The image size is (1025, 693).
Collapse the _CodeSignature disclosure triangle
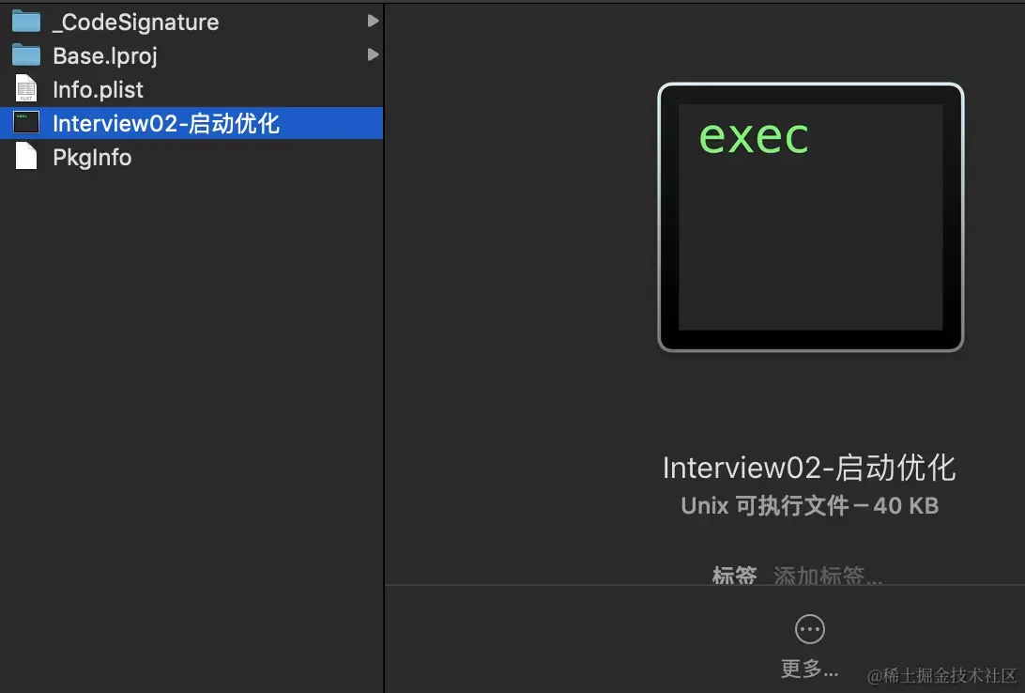coord(372,20)
